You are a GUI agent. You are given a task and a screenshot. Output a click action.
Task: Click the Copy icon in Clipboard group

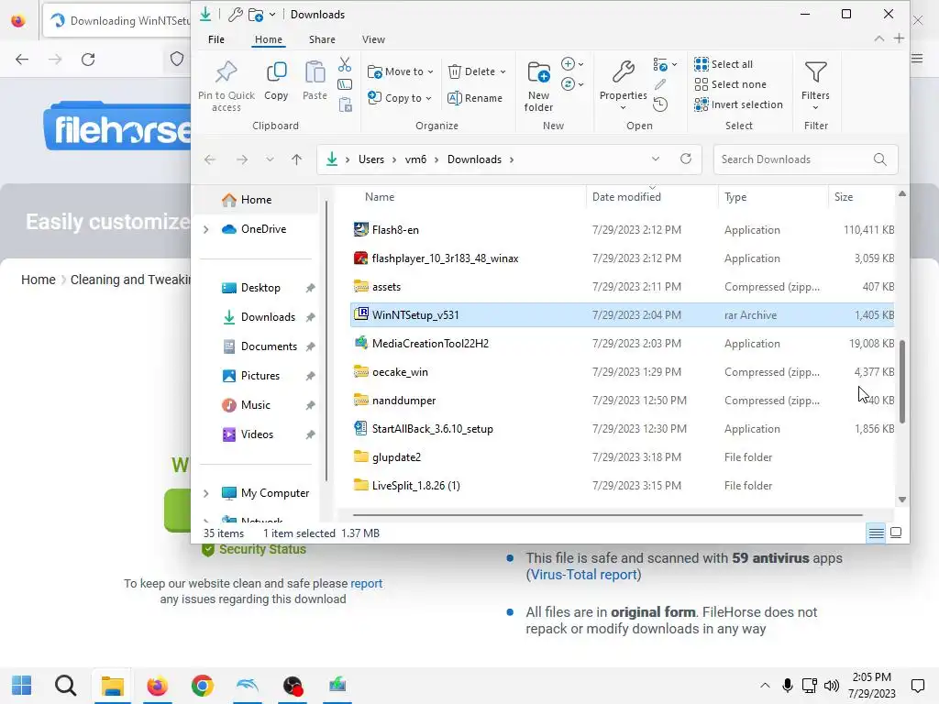[276, 71]
